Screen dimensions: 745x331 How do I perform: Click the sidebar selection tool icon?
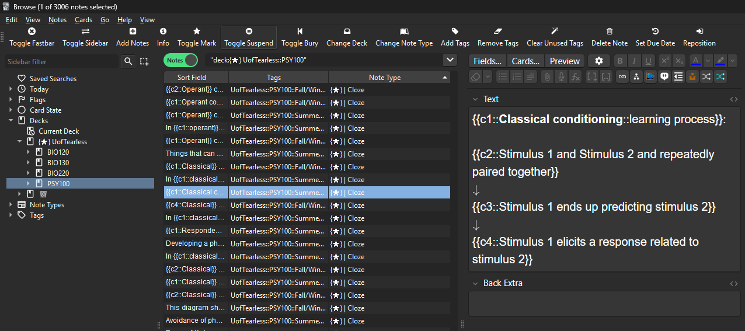[x=144, y=61]
